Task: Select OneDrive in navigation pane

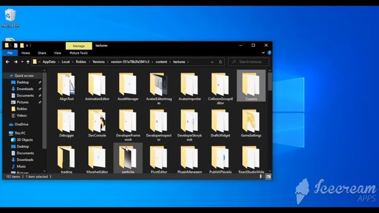Action: point(21,124)
